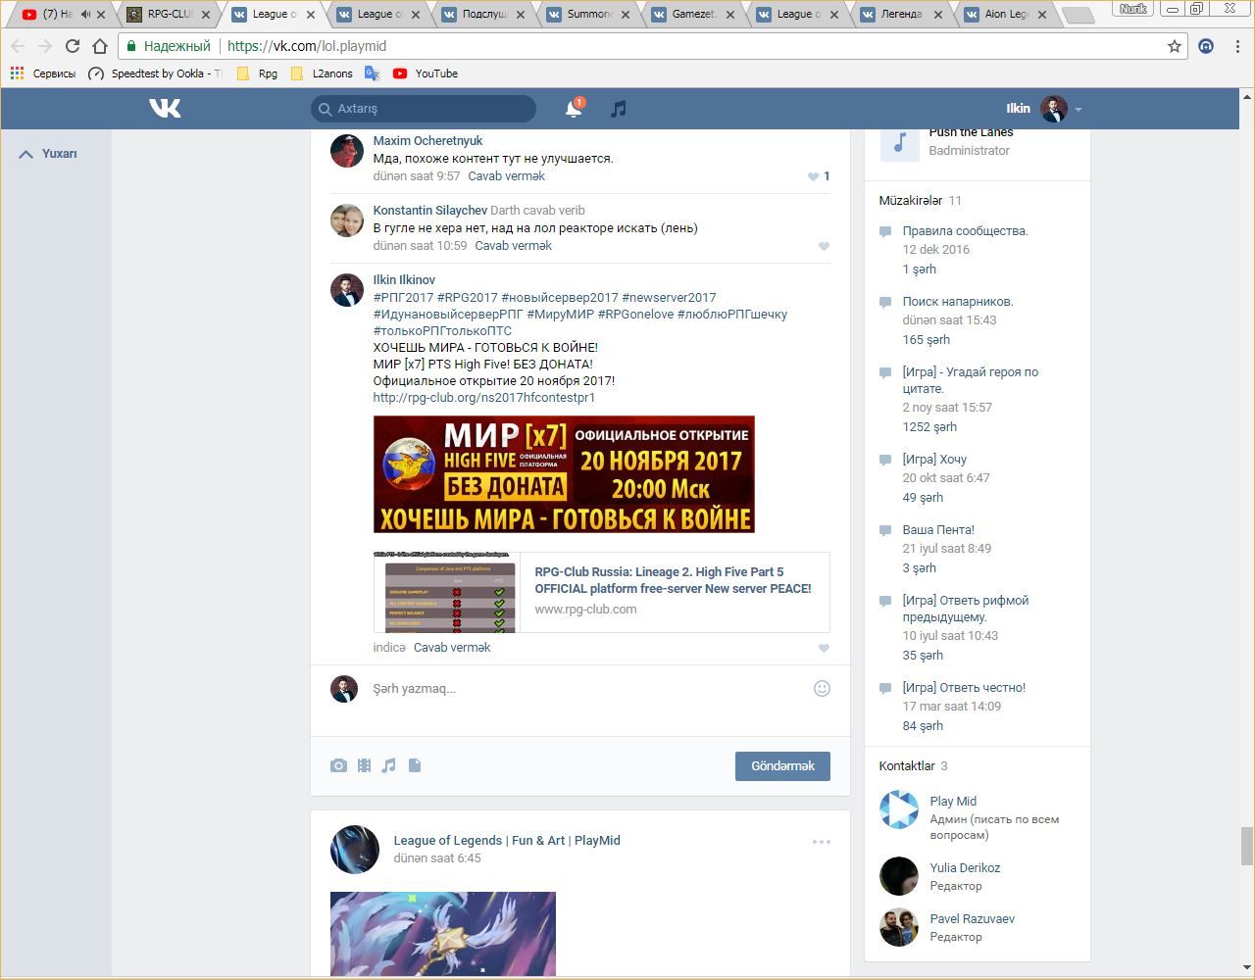Open the rpg-club.org contest link
The image size is (1255, 980).
[x=484, y=398]
